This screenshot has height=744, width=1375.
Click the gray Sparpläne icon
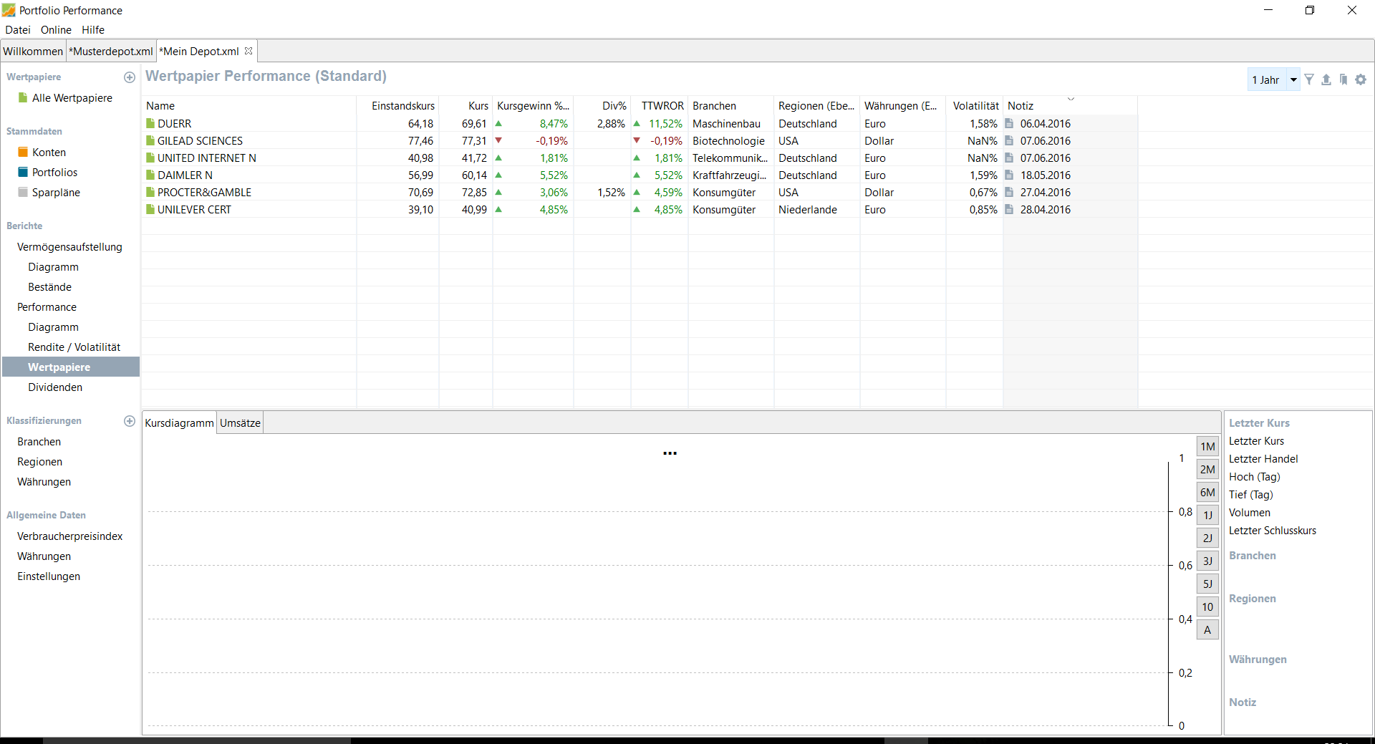point(23,192)
